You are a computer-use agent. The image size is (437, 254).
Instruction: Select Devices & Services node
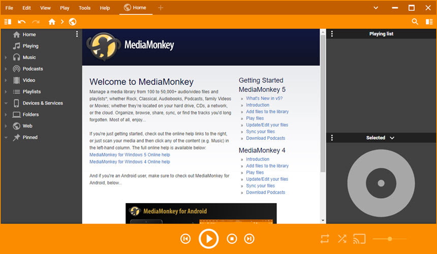(38, 103)
